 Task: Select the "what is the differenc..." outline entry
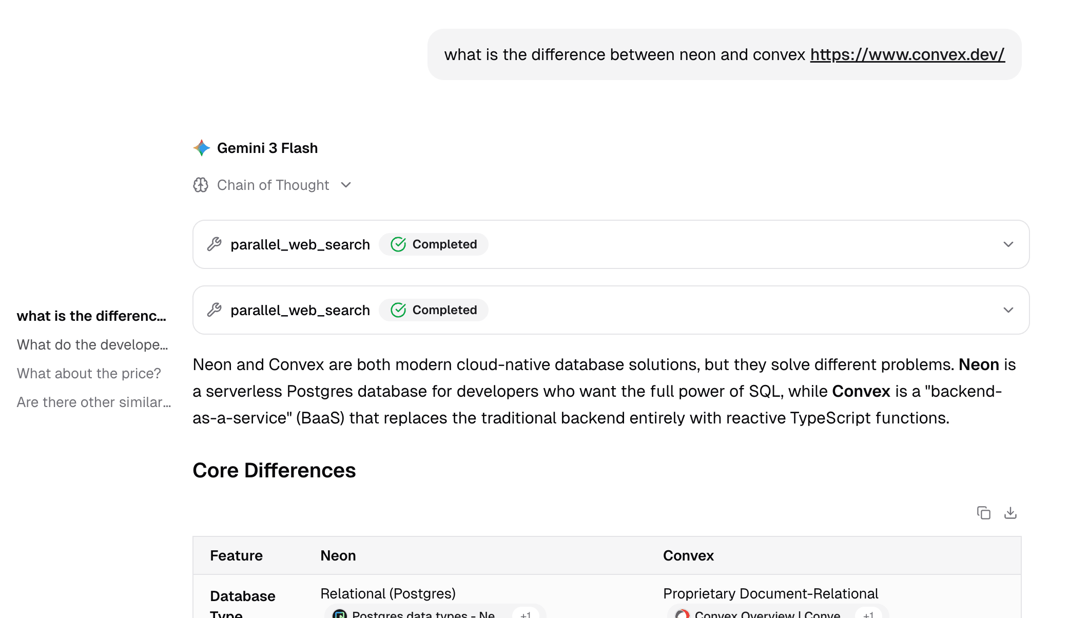91,316
